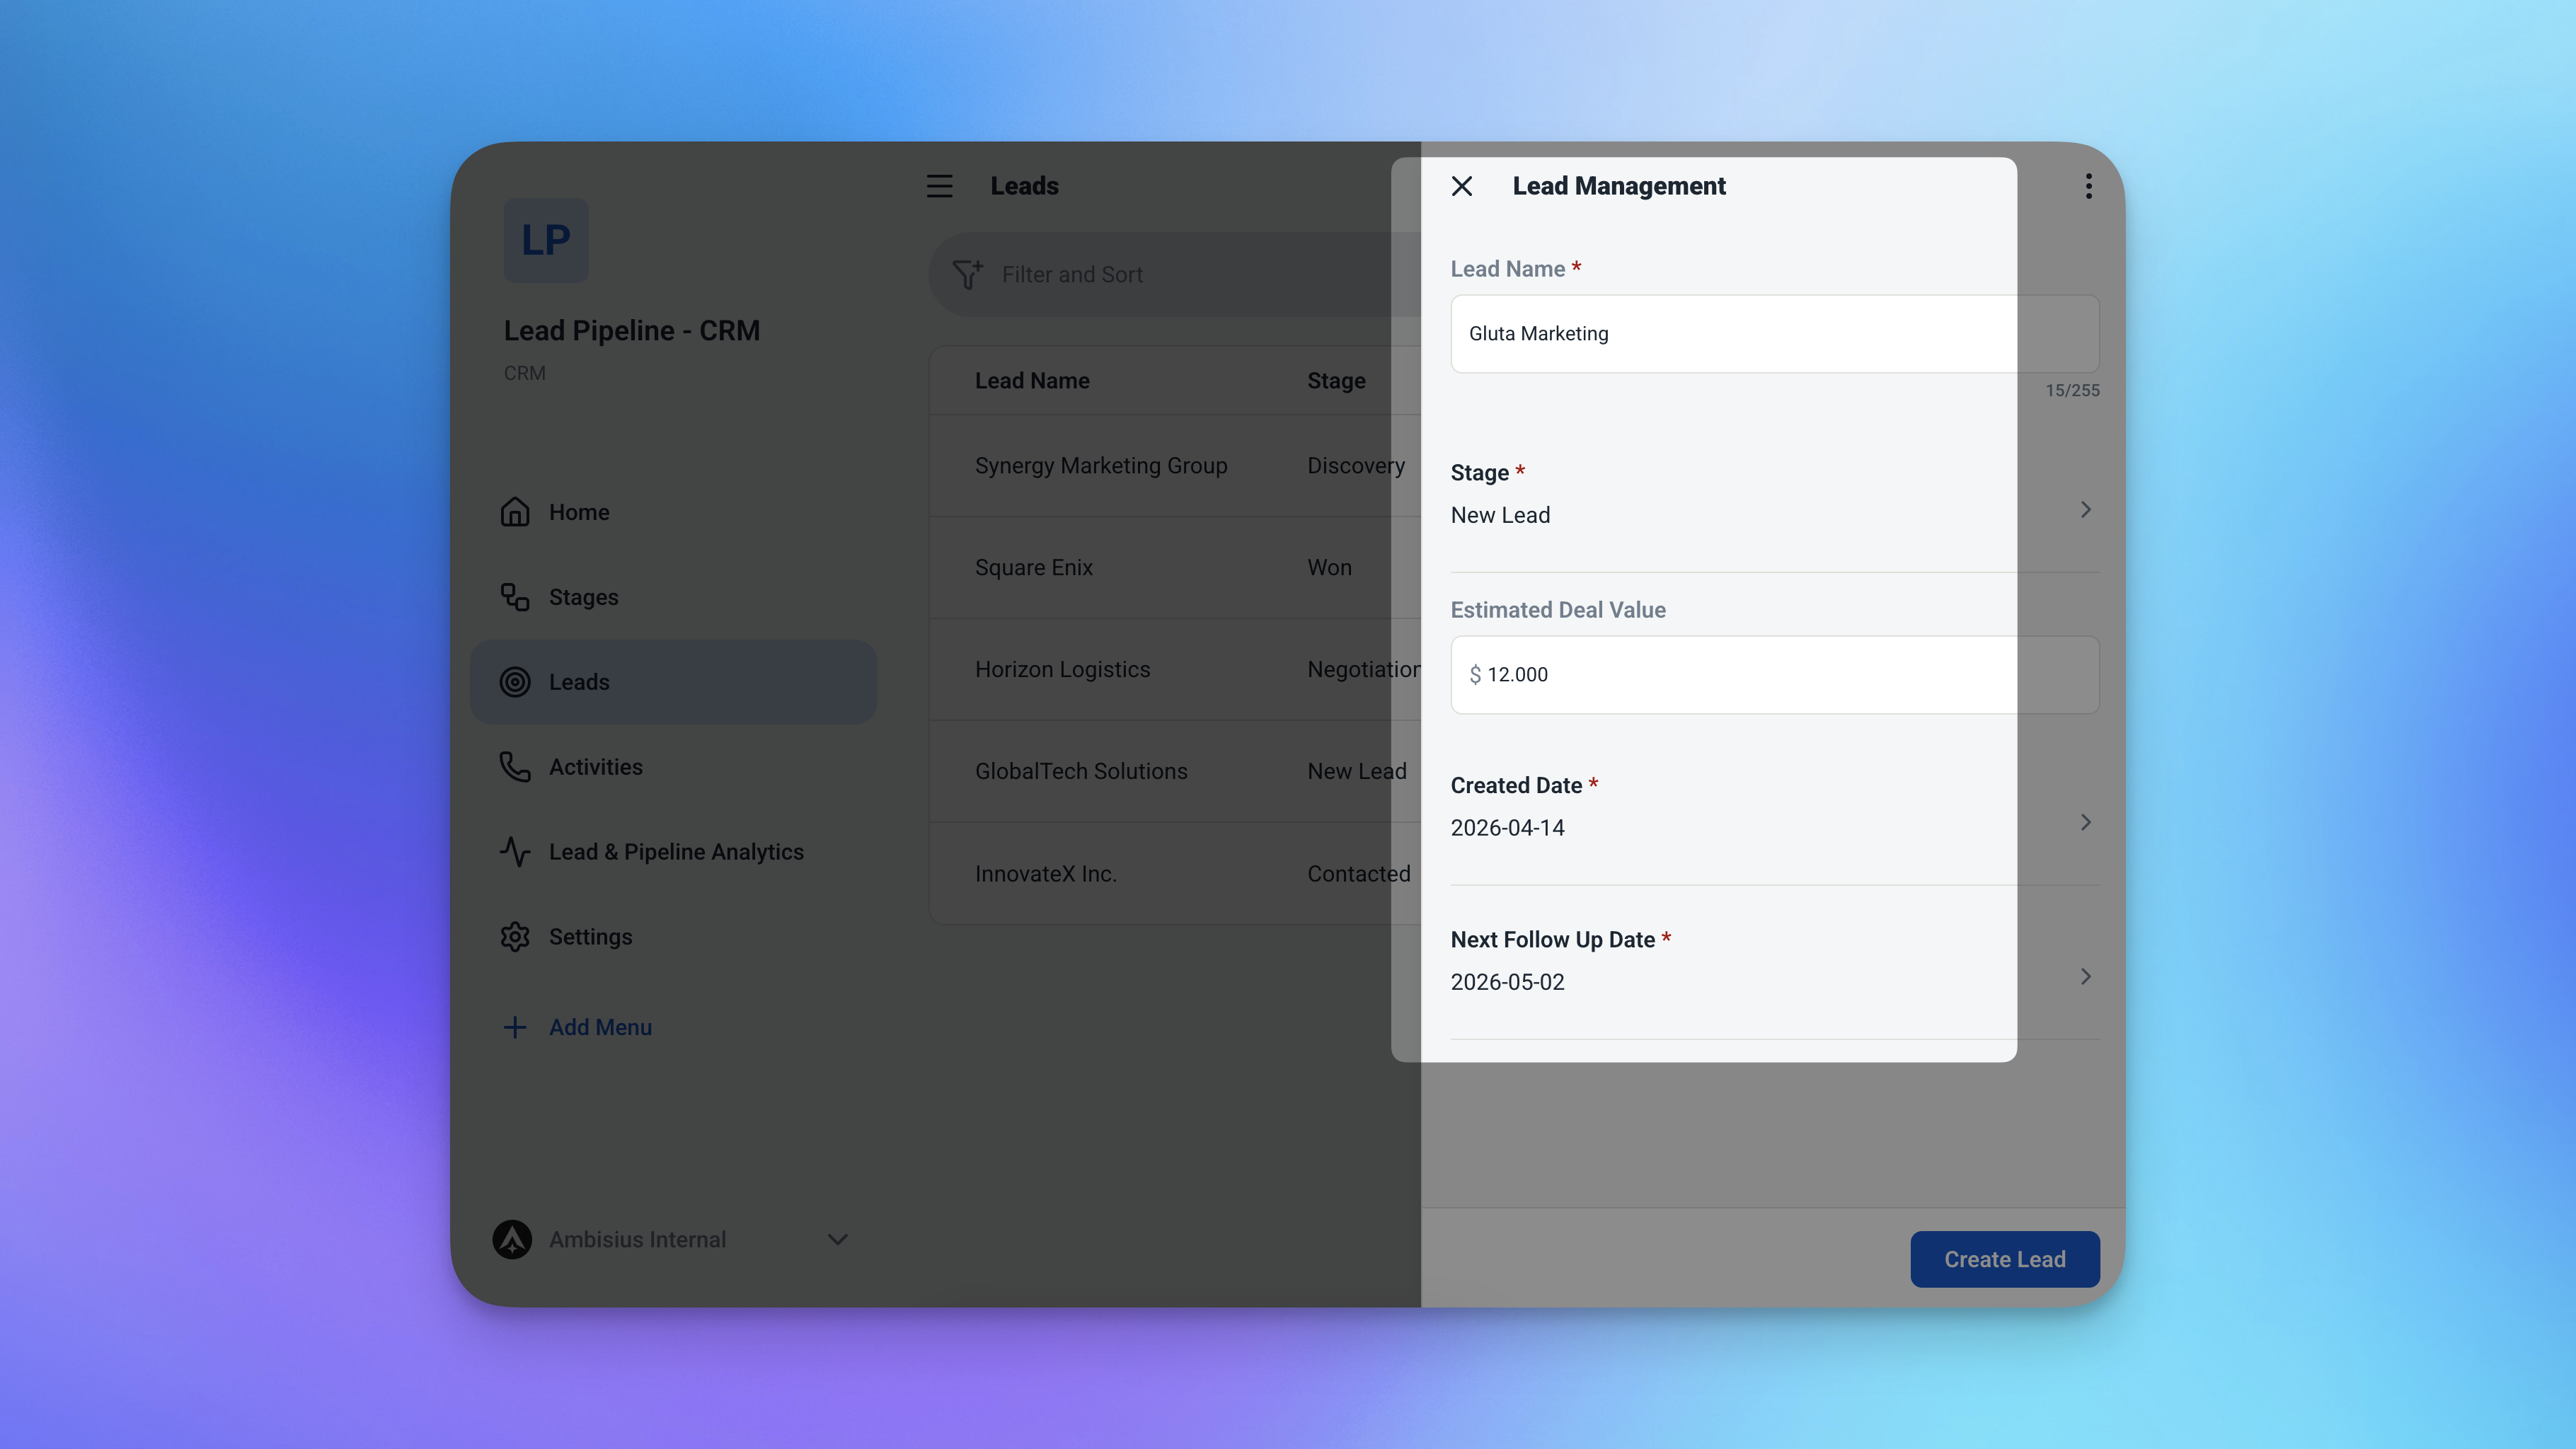Expand the Ambisius Internal workspace dropdown
Viewport: 2576px width, 1449px height.
point(838,1239)
